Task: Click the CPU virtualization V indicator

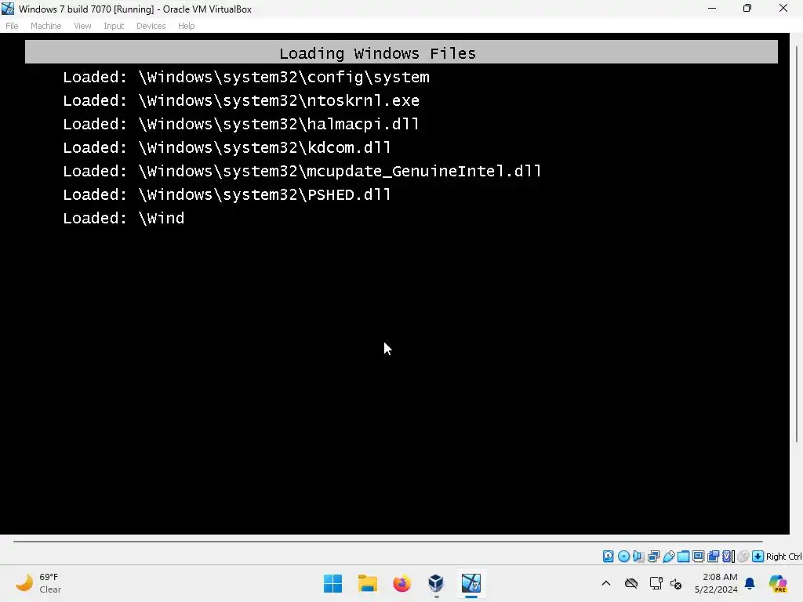Action: [x=729, y=557]
